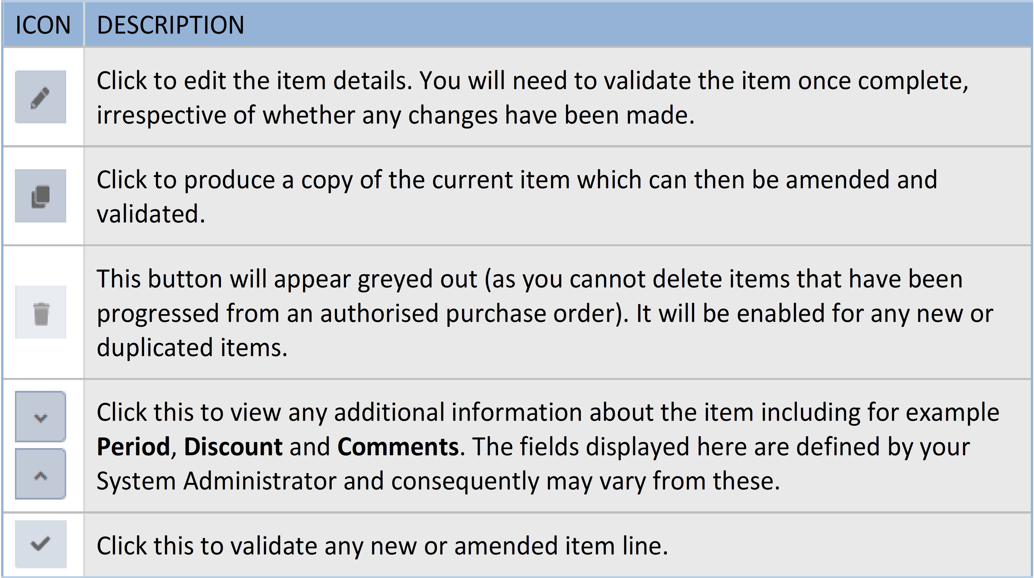Click the greyed-out trash delete icon
This screenshot has height=578, width=1034.
(41, 312)
